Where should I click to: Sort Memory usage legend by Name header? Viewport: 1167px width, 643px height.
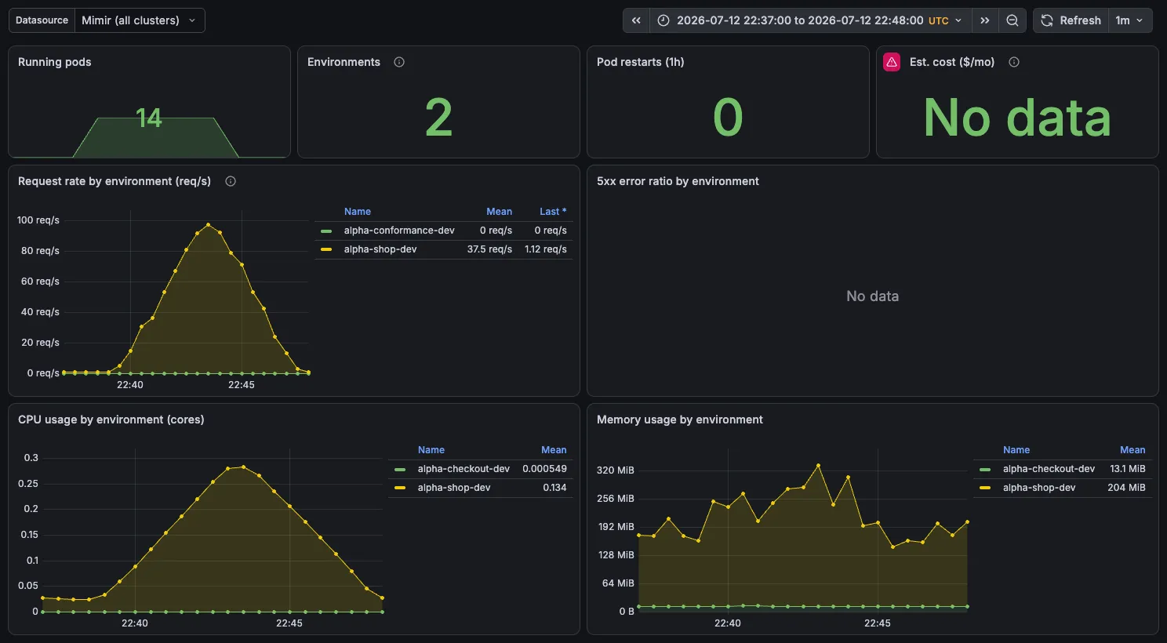[1016, 450]
